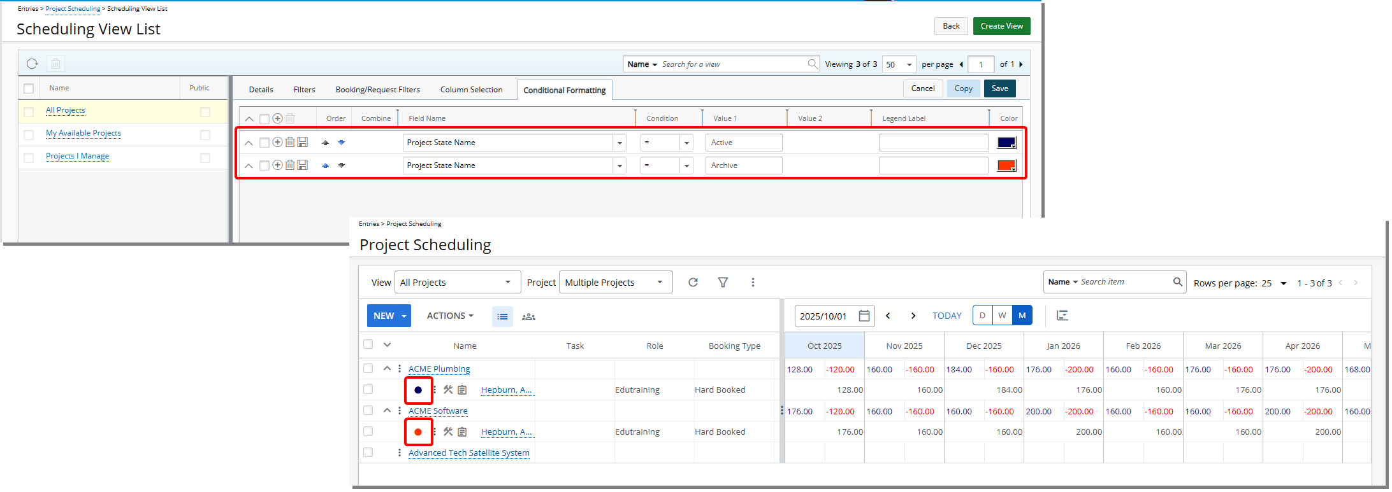1392x492 pixels.
Task: Click the Copy button
Action: [963, 88]
